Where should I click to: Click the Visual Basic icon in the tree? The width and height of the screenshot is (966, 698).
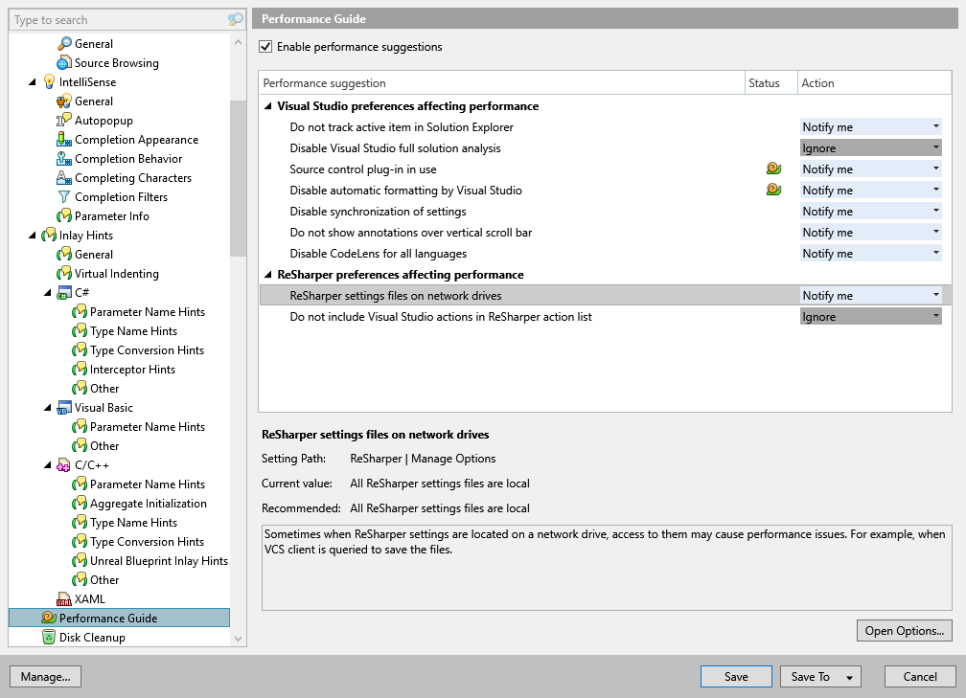click(64, 407)
